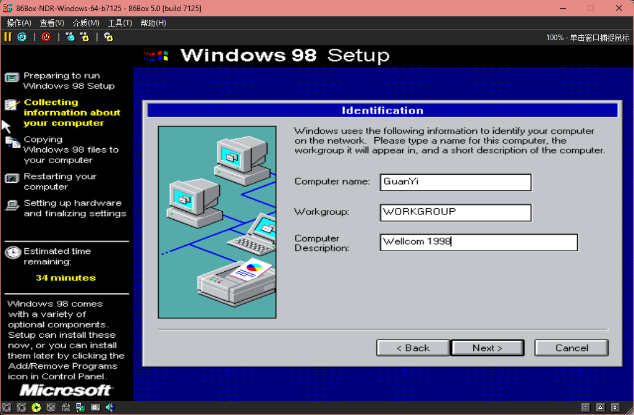Viewport: 634px width, 415px height.
Task: Click the 'Copying Windows 98 files' step icon
Action: point(12,142)
